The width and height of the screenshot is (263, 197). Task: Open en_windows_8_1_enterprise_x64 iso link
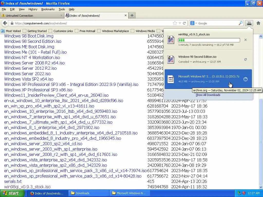(52, 127)
